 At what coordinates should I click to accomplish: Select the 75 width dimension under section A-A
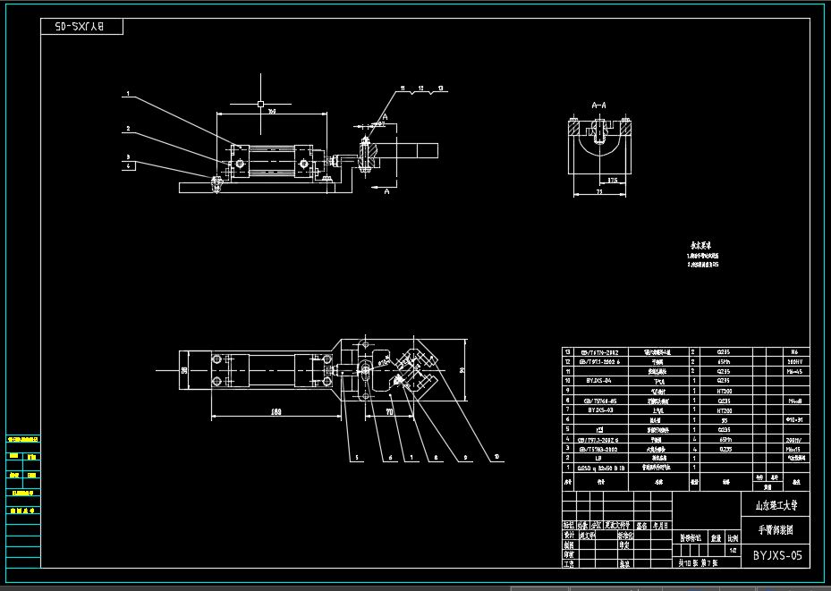pos(599,191)
